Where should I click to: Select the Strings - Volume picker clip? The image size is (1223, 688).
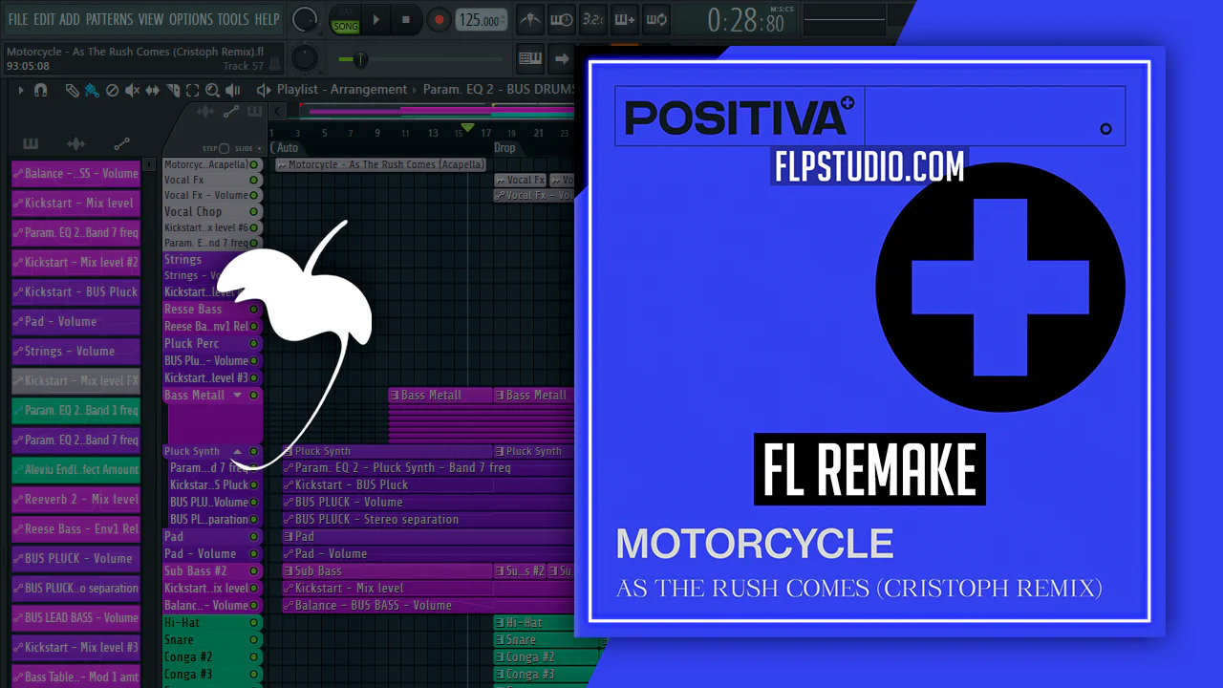pyautogui.click(x=76, y=352)
